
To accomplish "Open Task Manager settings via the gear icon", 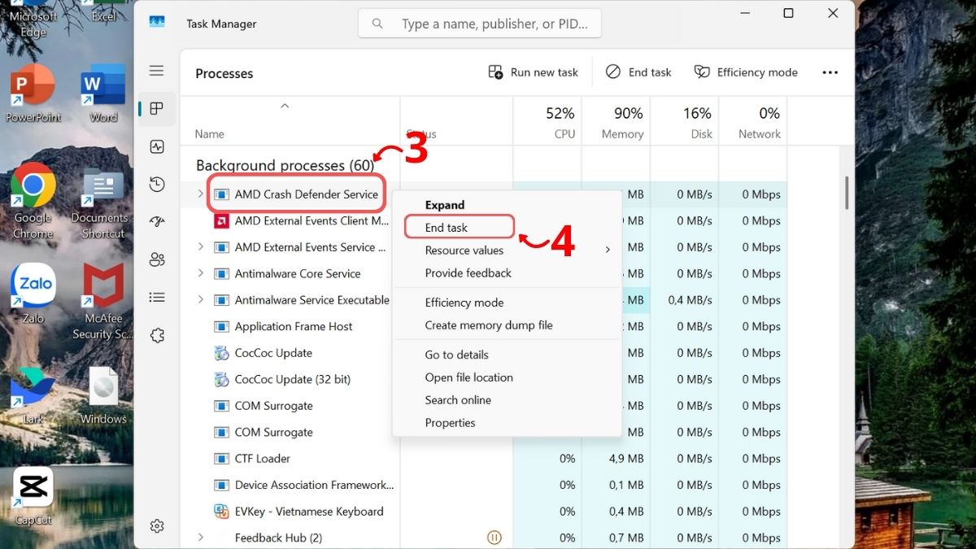I will pyautogui.click(x=156, y=525).
